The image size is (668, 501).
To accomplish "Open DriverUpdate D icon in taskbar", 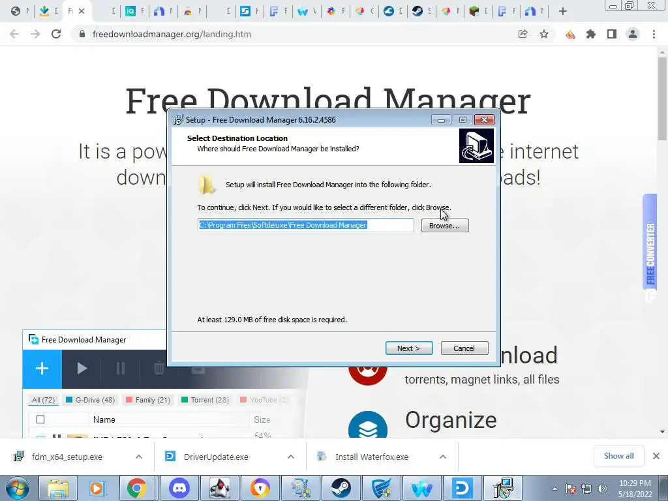I will coord(462,488).
